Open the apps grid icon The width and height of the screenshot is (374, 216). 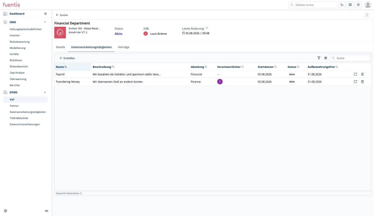click(350, 5)
